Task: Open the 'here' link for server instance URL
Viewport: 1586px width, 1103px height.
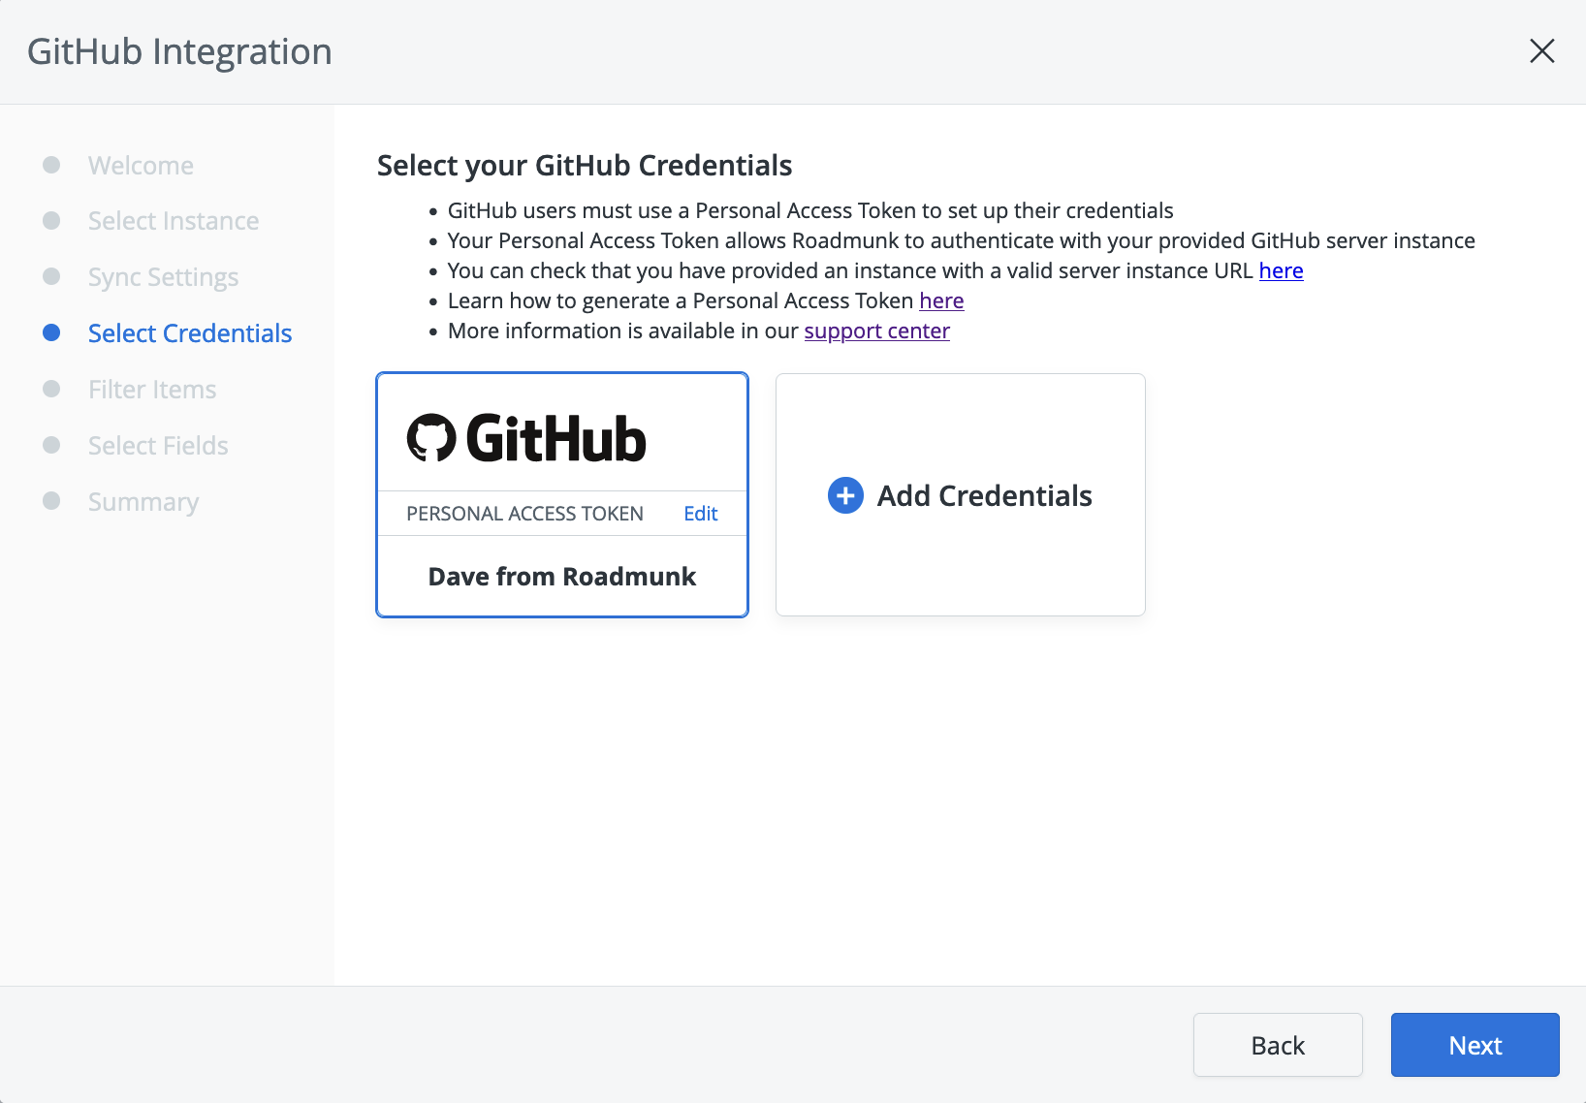Action: tap(1281, 270)
